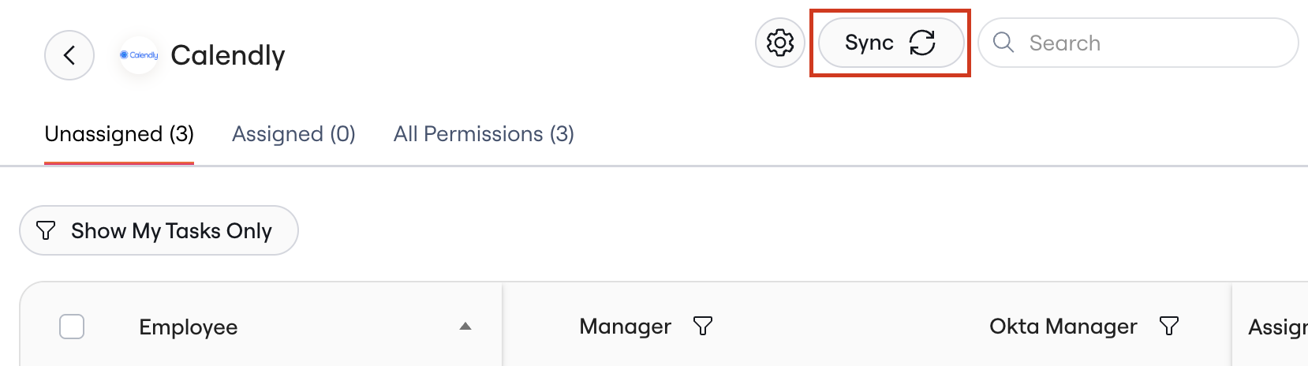Viewport: 1308px width, 366px height.
Task: Click the funnel icon beside Show My Tasks
Action: tap(47, 230)
